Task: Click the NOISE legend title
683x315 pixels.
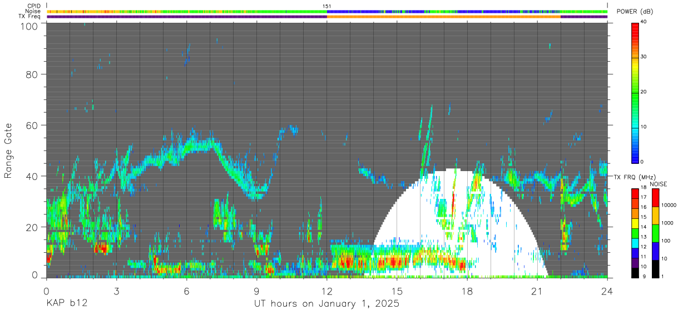Action: click(658, 184)
